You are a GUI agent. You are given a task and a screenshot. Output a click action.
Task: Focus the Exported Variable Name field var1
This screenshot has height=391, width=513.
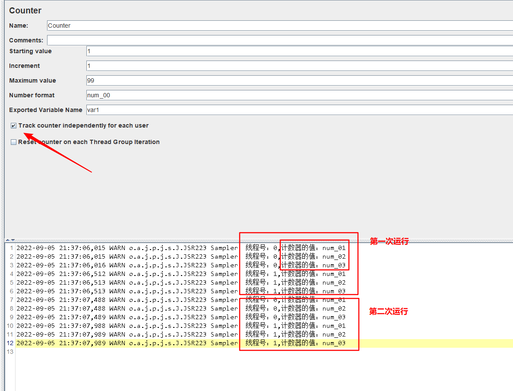click(299, 110)
